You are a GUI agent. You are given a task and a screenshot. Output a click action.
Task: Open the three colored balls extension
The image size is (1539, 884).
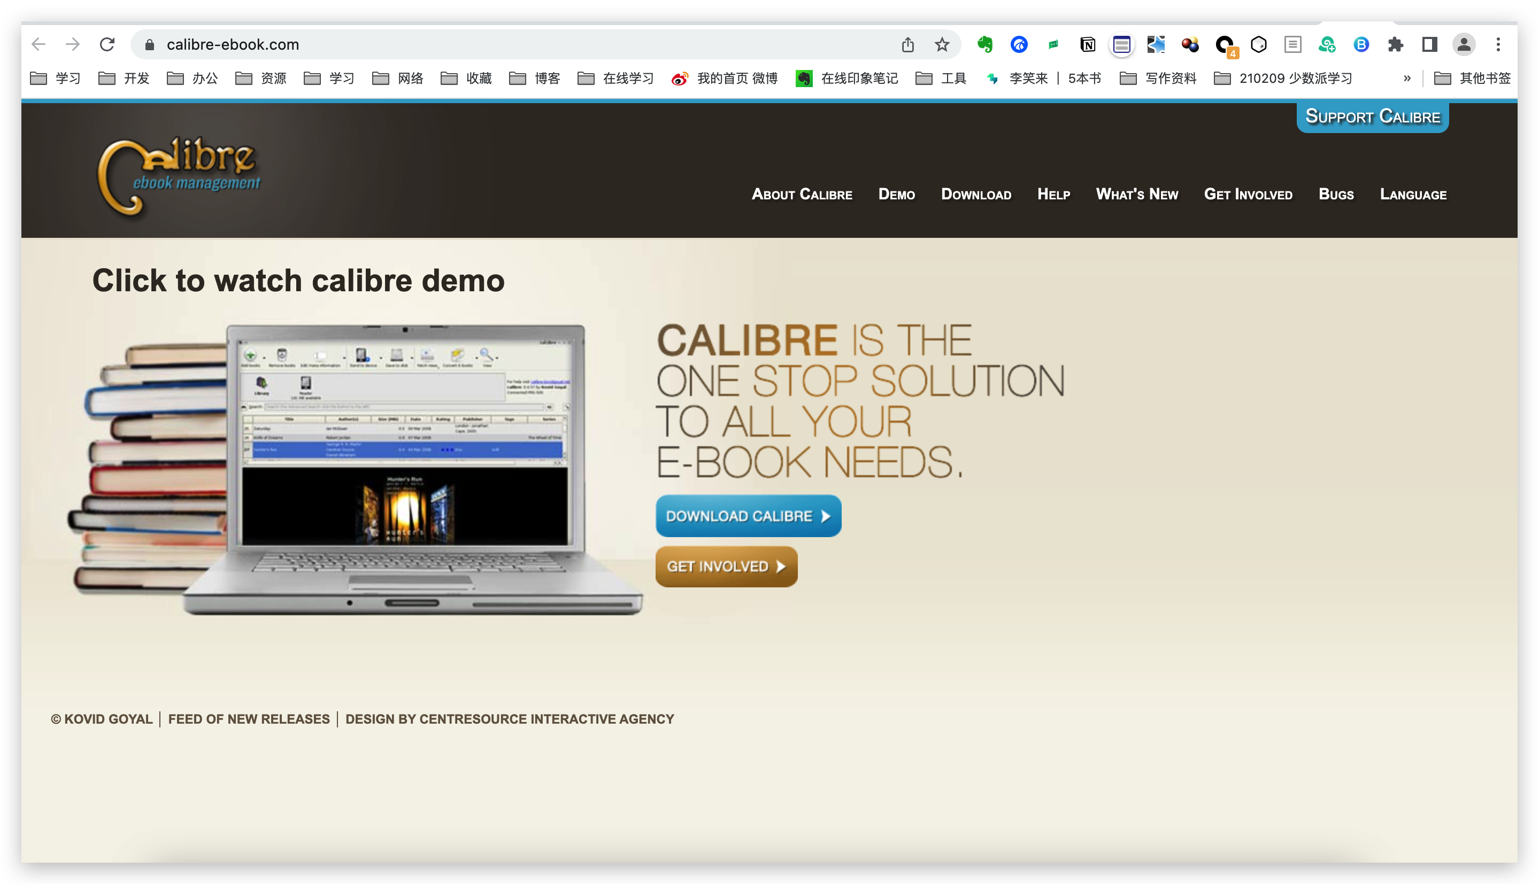(1190, 44)
